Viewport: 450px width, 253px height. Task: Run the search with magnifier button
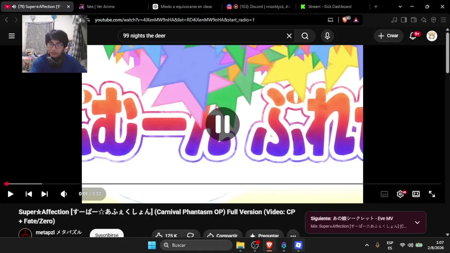point(305,36)
